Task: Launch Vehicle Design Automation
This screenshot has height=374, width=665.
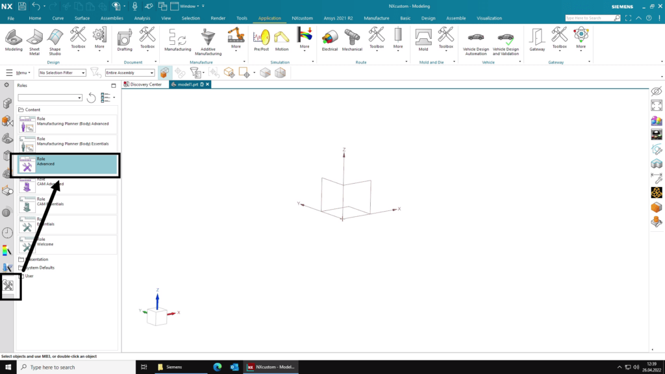Action: click(x=475, y=41)
